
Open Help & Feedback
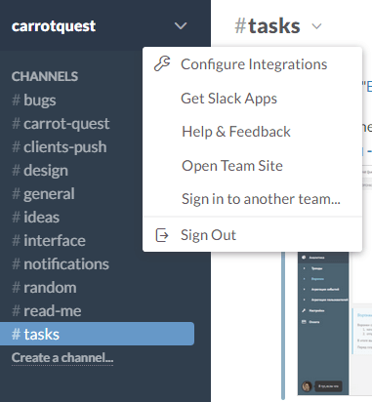[236, 132]
